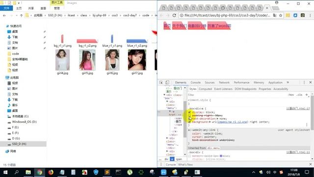Viewport: 314px width, 177px height.
Task: Open the What's New drawer tab
Action: click(x=185, y=165)
